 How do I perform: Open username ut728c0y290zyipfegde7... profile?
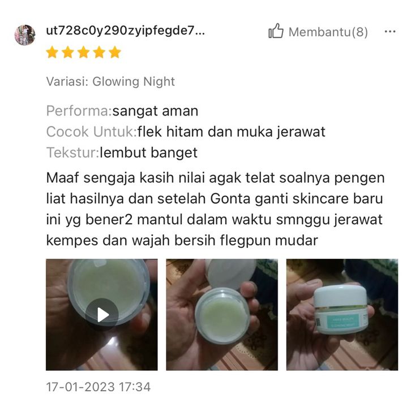[125, 31]
